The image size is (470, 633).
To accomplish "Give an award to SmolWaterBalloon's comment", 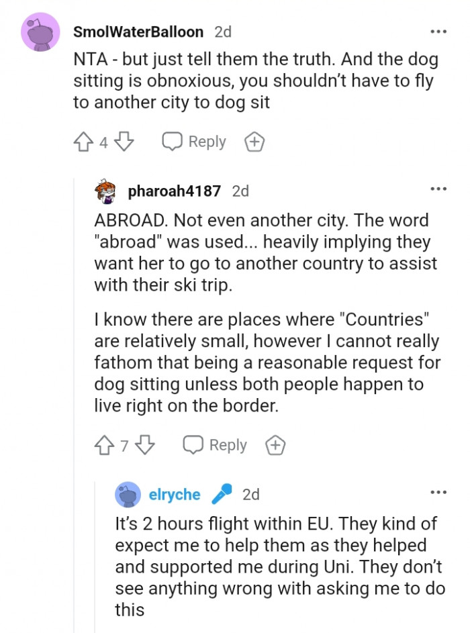I will click(x=254, y=141).
